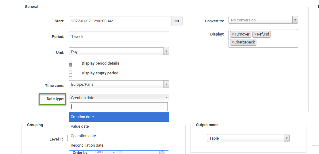Click the arrow button beside Start date
This screenshot has width=319, height=154.
point(177,21)
